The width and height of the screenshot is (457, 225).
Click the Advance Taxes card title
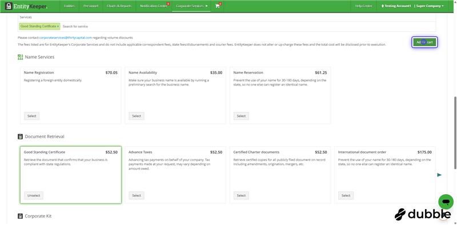click(140, 152)
